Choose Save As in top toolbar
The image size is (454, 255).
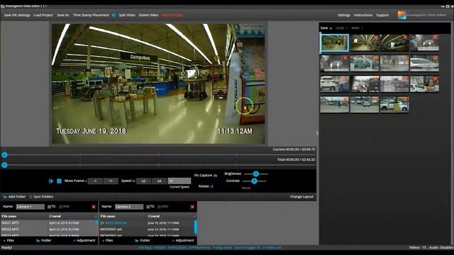pos(63,15)
